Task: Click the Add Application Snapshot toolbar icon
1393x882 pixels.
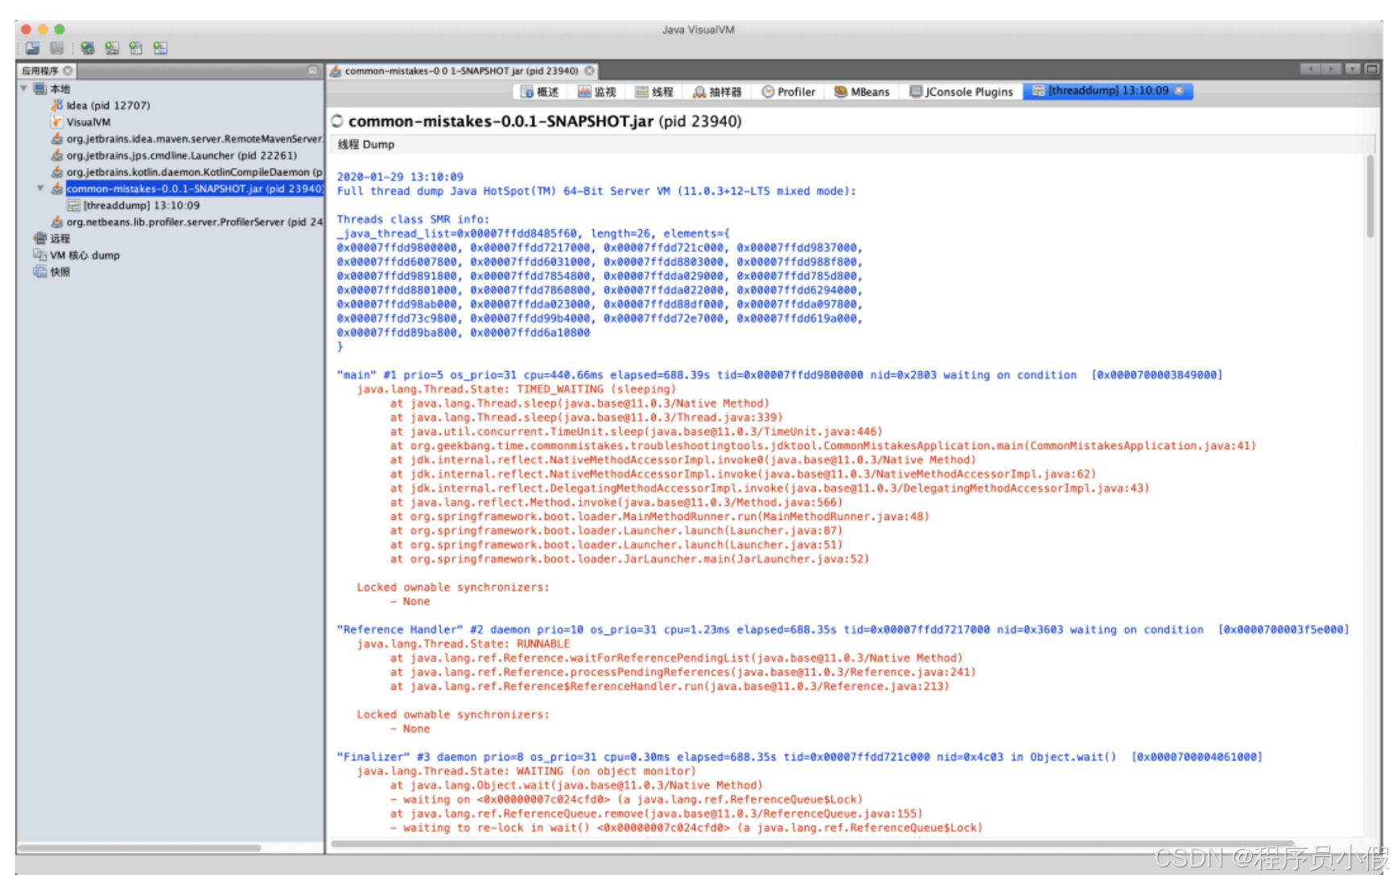Action: click(160, 48)
